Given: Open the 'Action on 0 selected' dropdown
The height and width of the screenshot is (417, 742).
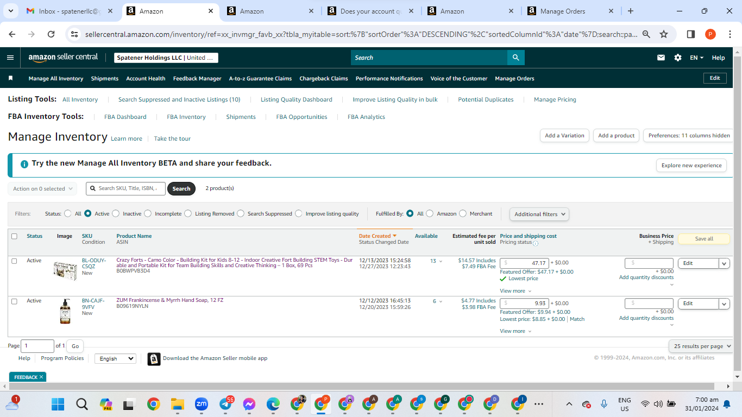Looking at the screenshot, I should (42, 188).
